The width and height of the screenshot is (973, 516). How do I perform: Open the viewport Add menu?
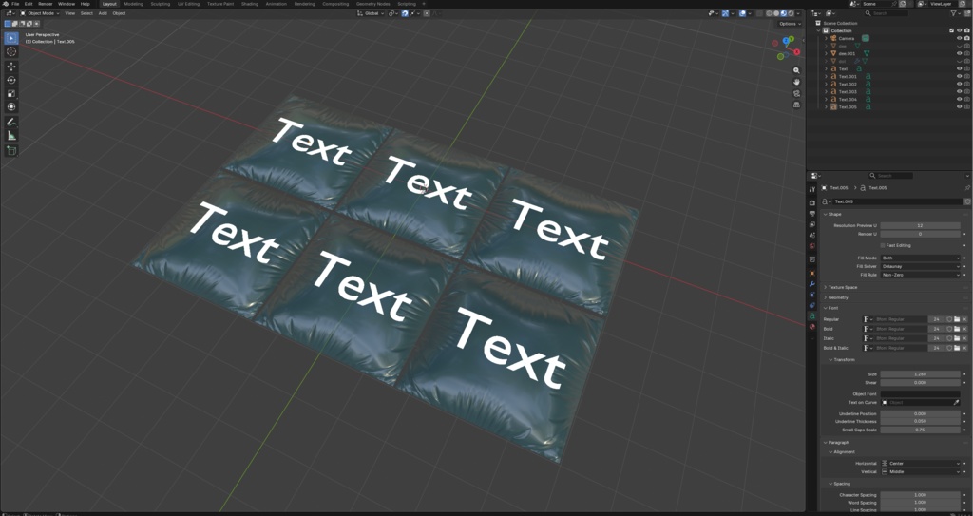103,13
